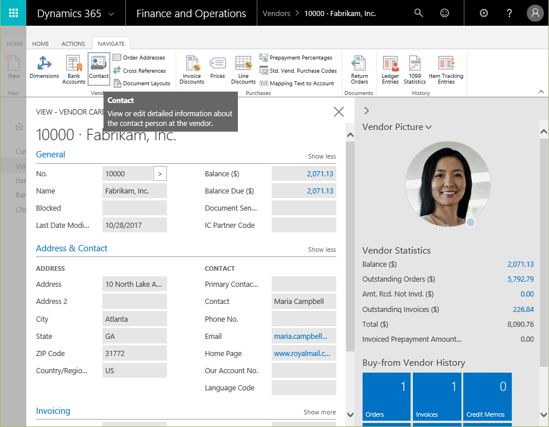Open the Credit Memos history tile
This screenshot has width=549, height=427.
tap(487, 397)
